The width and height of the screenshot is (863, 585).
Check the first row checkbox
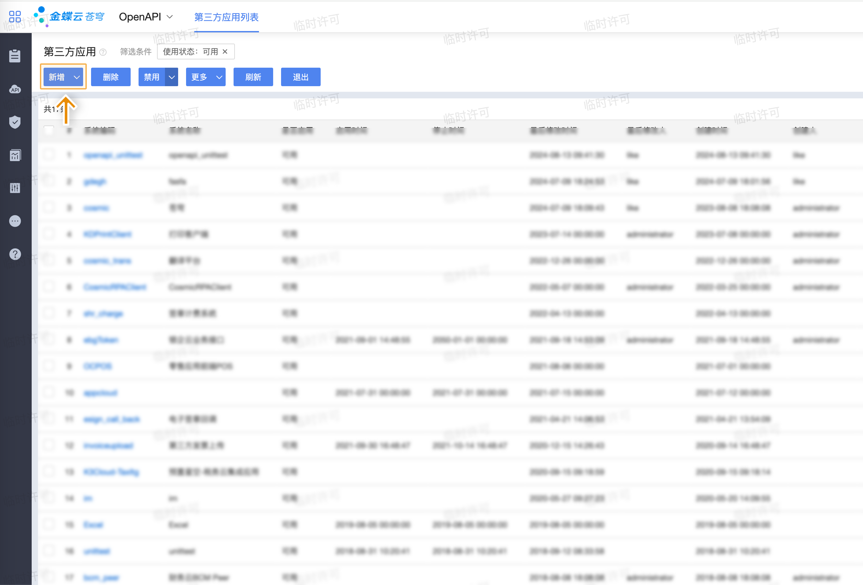[x=48, y=155]
